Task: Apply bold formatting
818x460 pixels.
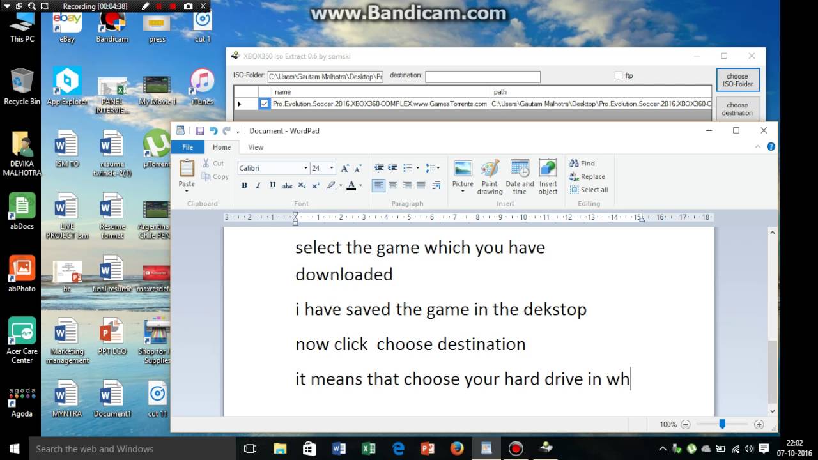Action: tap(244, 185)
